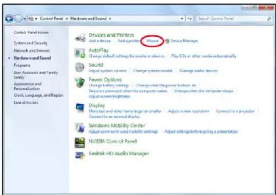Viewport: 276px width, 195px height.
Task: Open the Display heading
Action: point(97,105)
